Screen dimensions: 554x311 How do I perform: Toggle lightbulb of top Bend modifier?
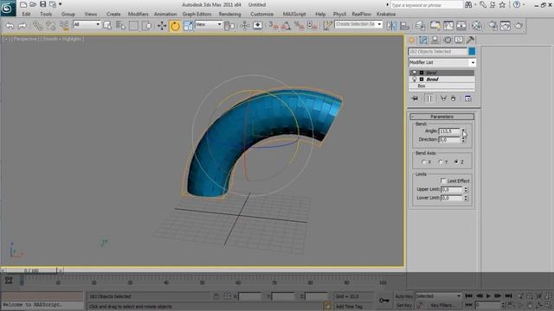click(x=414, y=73)
